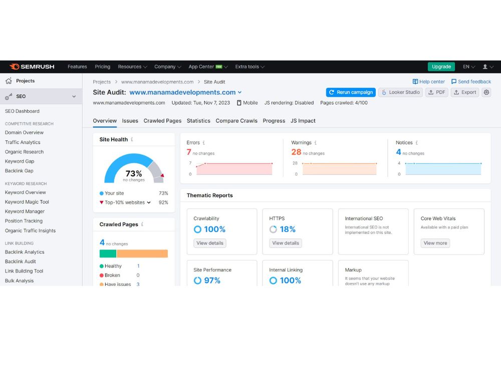Open the Resources dropdown menu

[x=132, y=66]
